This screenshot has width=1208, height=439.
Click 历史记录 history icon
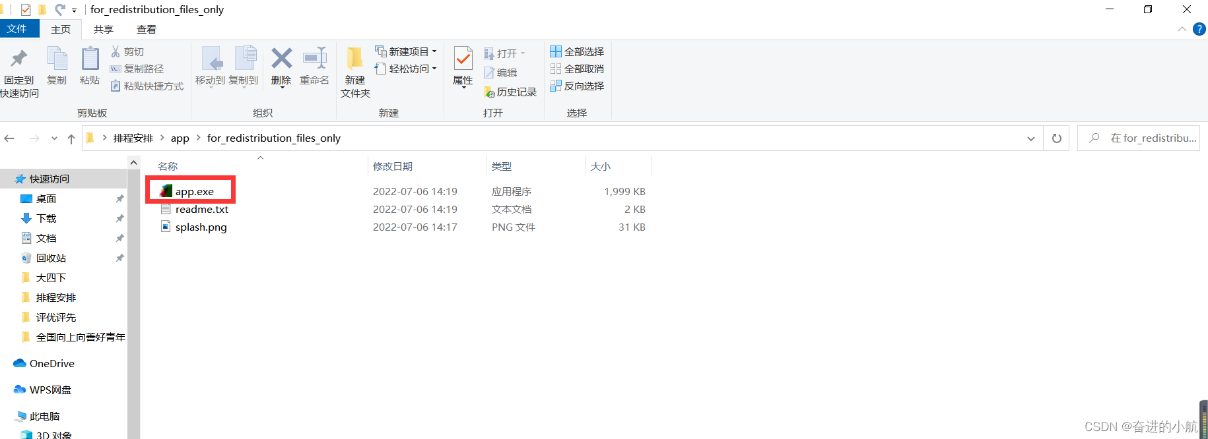click(x=510, y=92)
